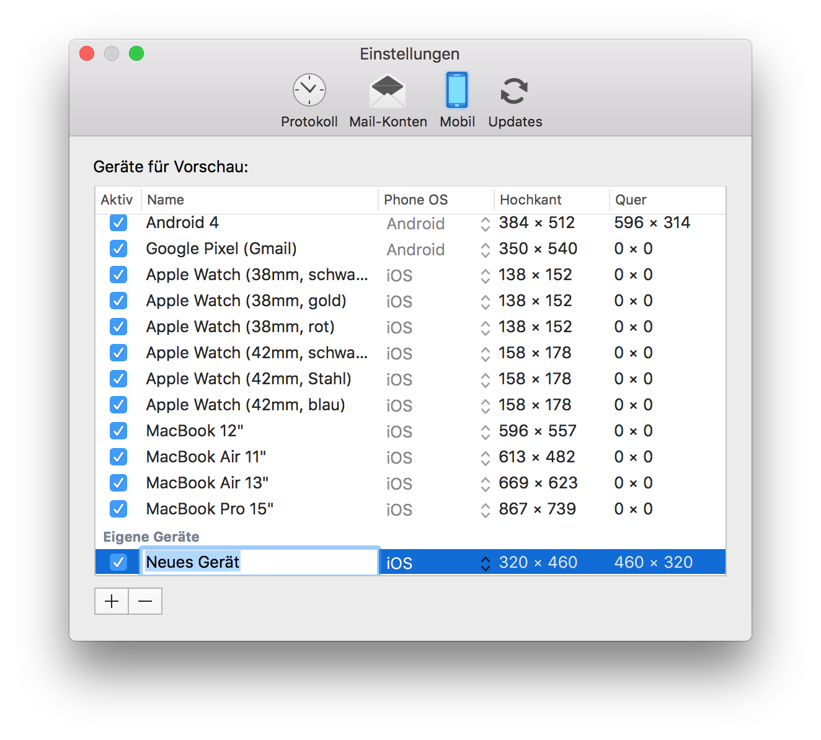Remove selected device with minus button
Viewport: 821px width, 740px height.
tap(145, 601)
